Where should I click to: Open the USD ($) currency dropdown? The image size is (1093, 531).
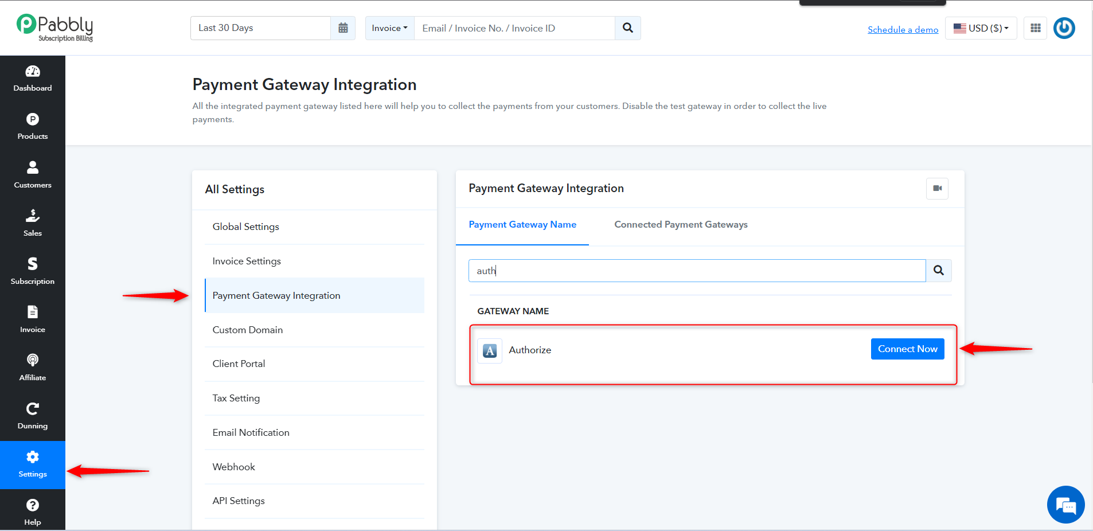981,28
